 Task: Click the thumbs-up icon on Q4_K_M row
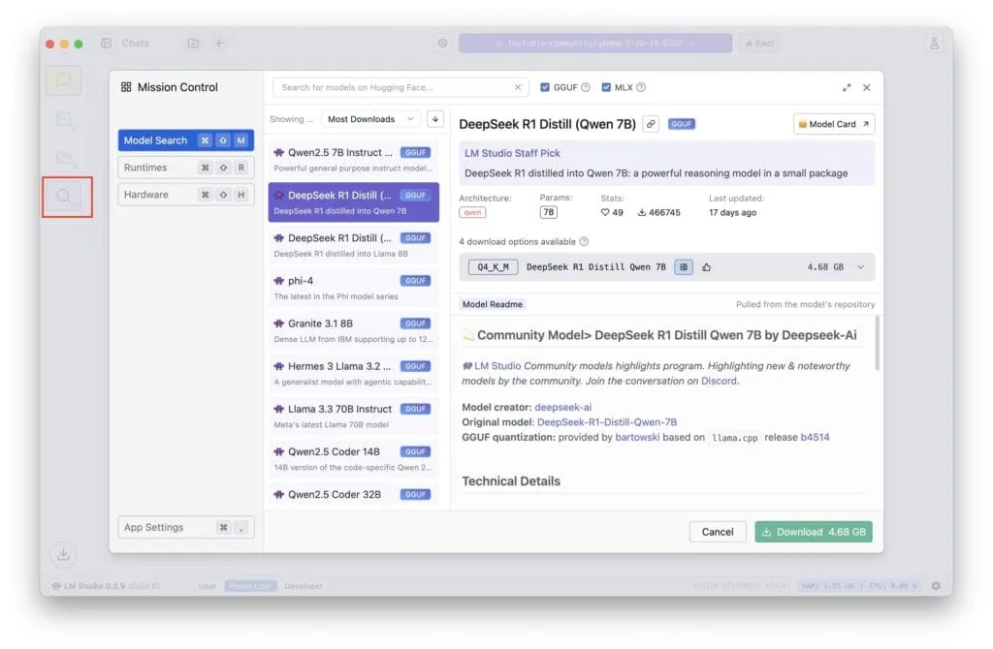coord(706,267)
